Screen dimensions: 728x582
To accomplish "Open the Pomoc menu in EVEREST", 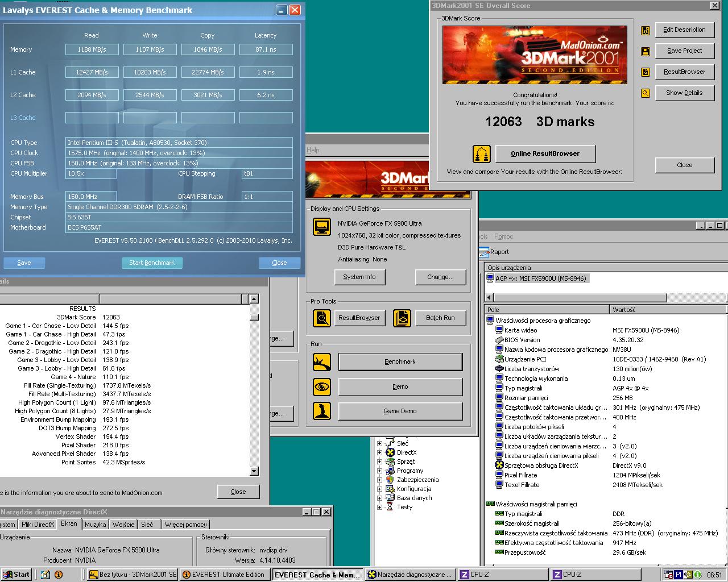I will [x=503, y=236].
